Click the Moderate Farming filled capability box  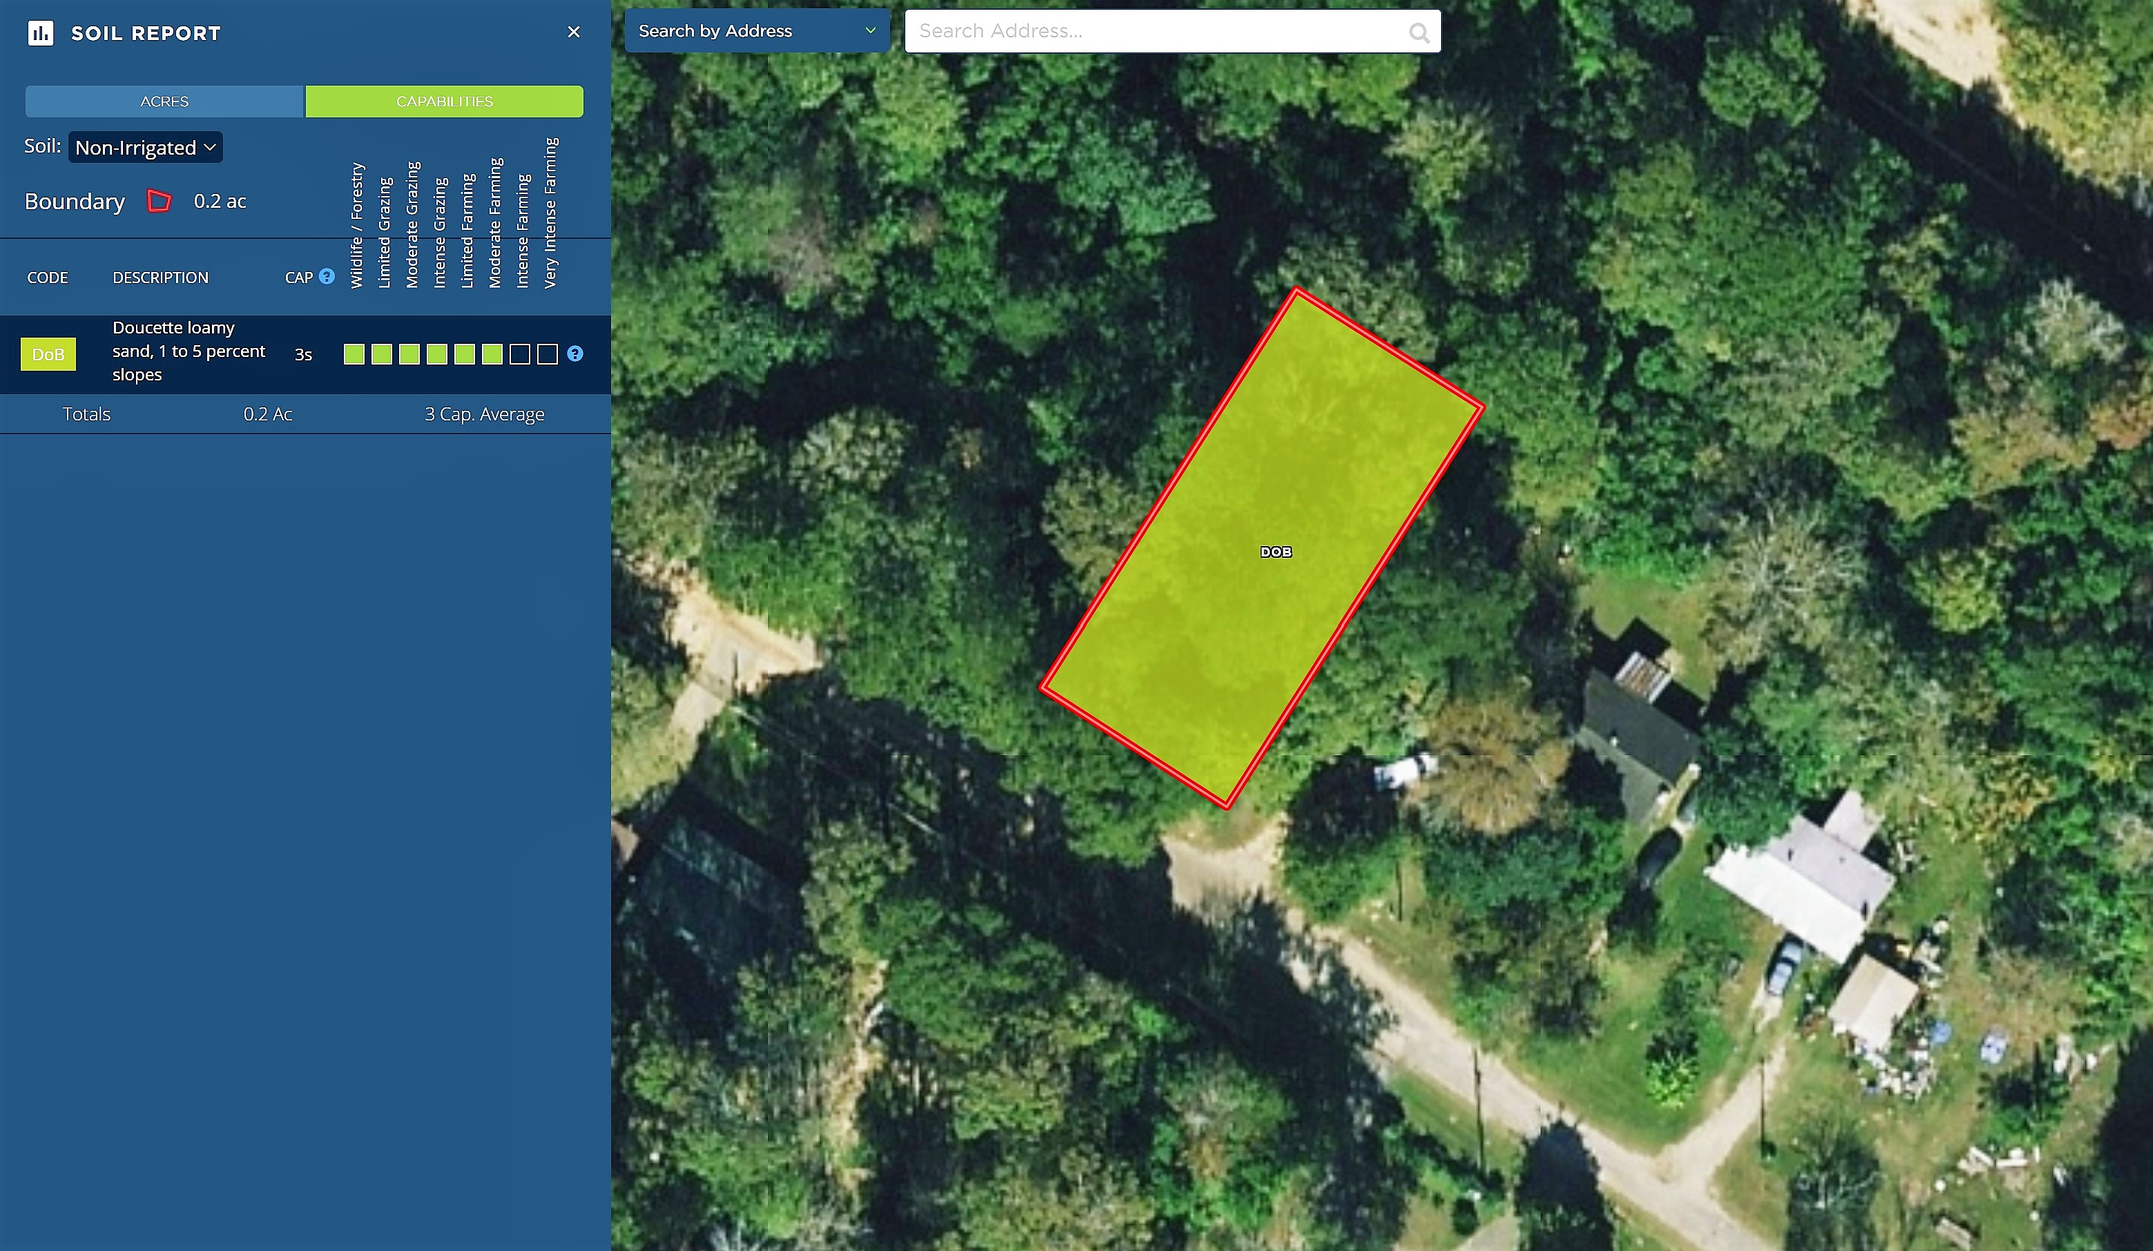492,353
